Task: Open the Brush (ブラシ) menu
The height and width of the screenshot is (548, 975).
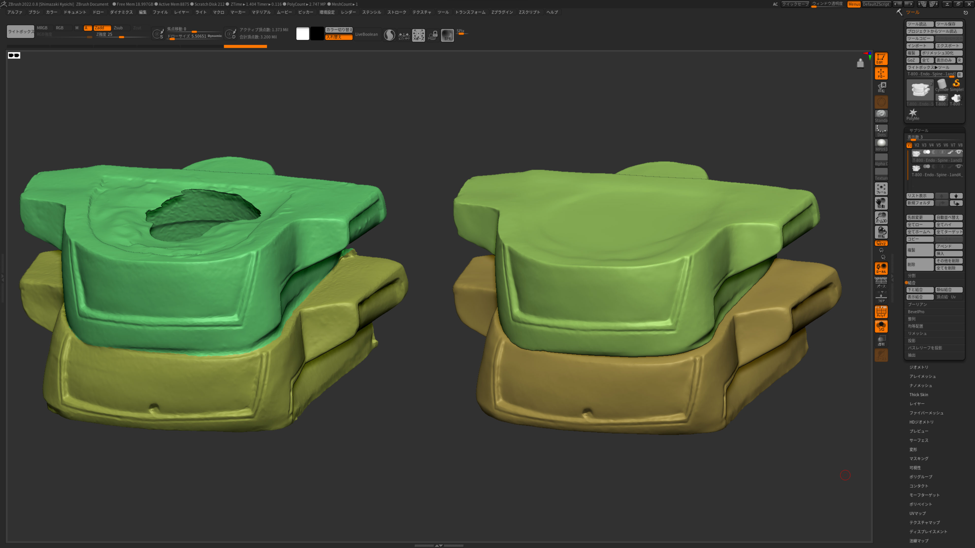Action: point(34,12)
